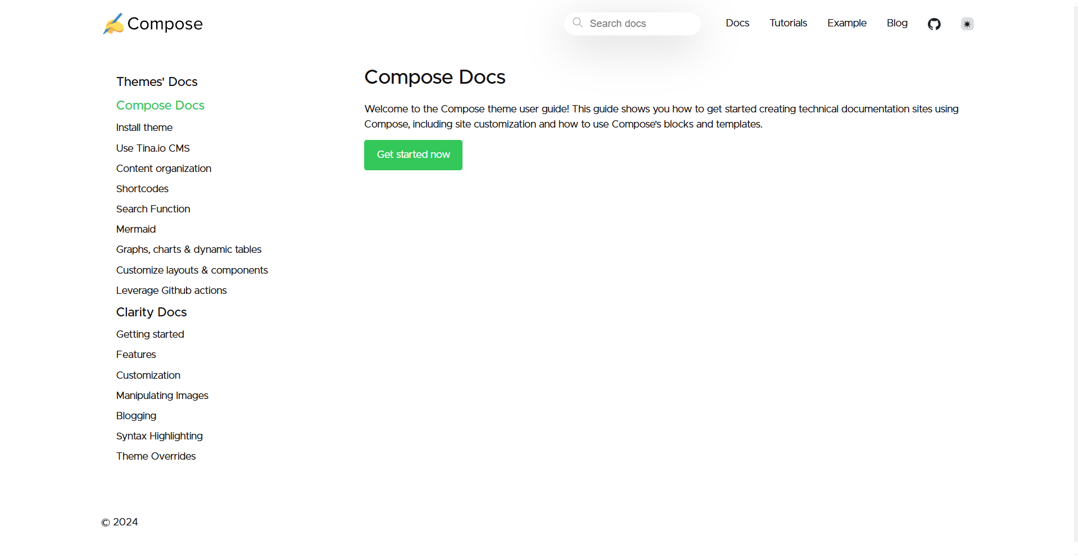Open Customize layouts & components
Screen dimensions: 1079x558
pyautogui.click(x=192, y=270)
